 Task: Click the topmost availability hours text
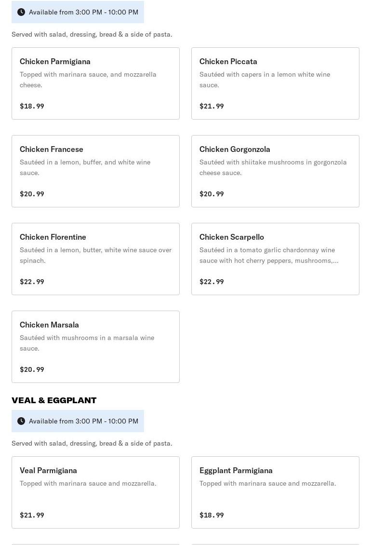click(x=83, y=12)
